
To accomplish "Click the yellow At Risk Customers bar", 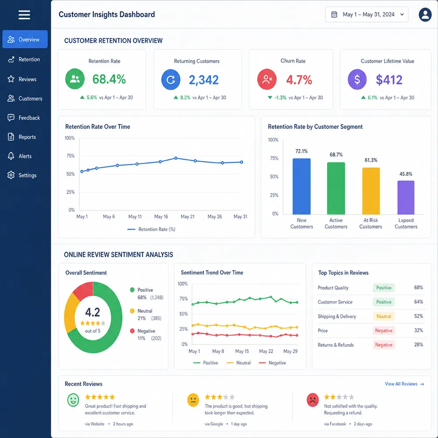I will (x=371, y=191).
